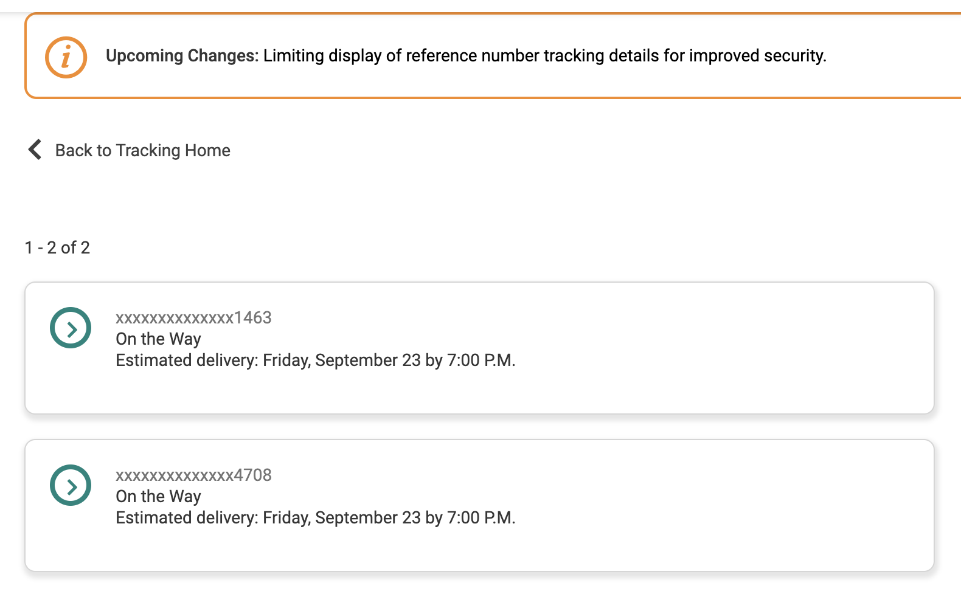Select tracking number ending in 4708

click(x=193, y=475)
